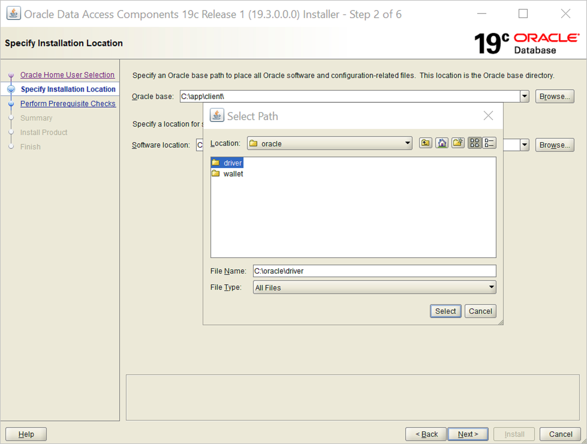
Task: Open the File Type dropdown
Action: 374,287
